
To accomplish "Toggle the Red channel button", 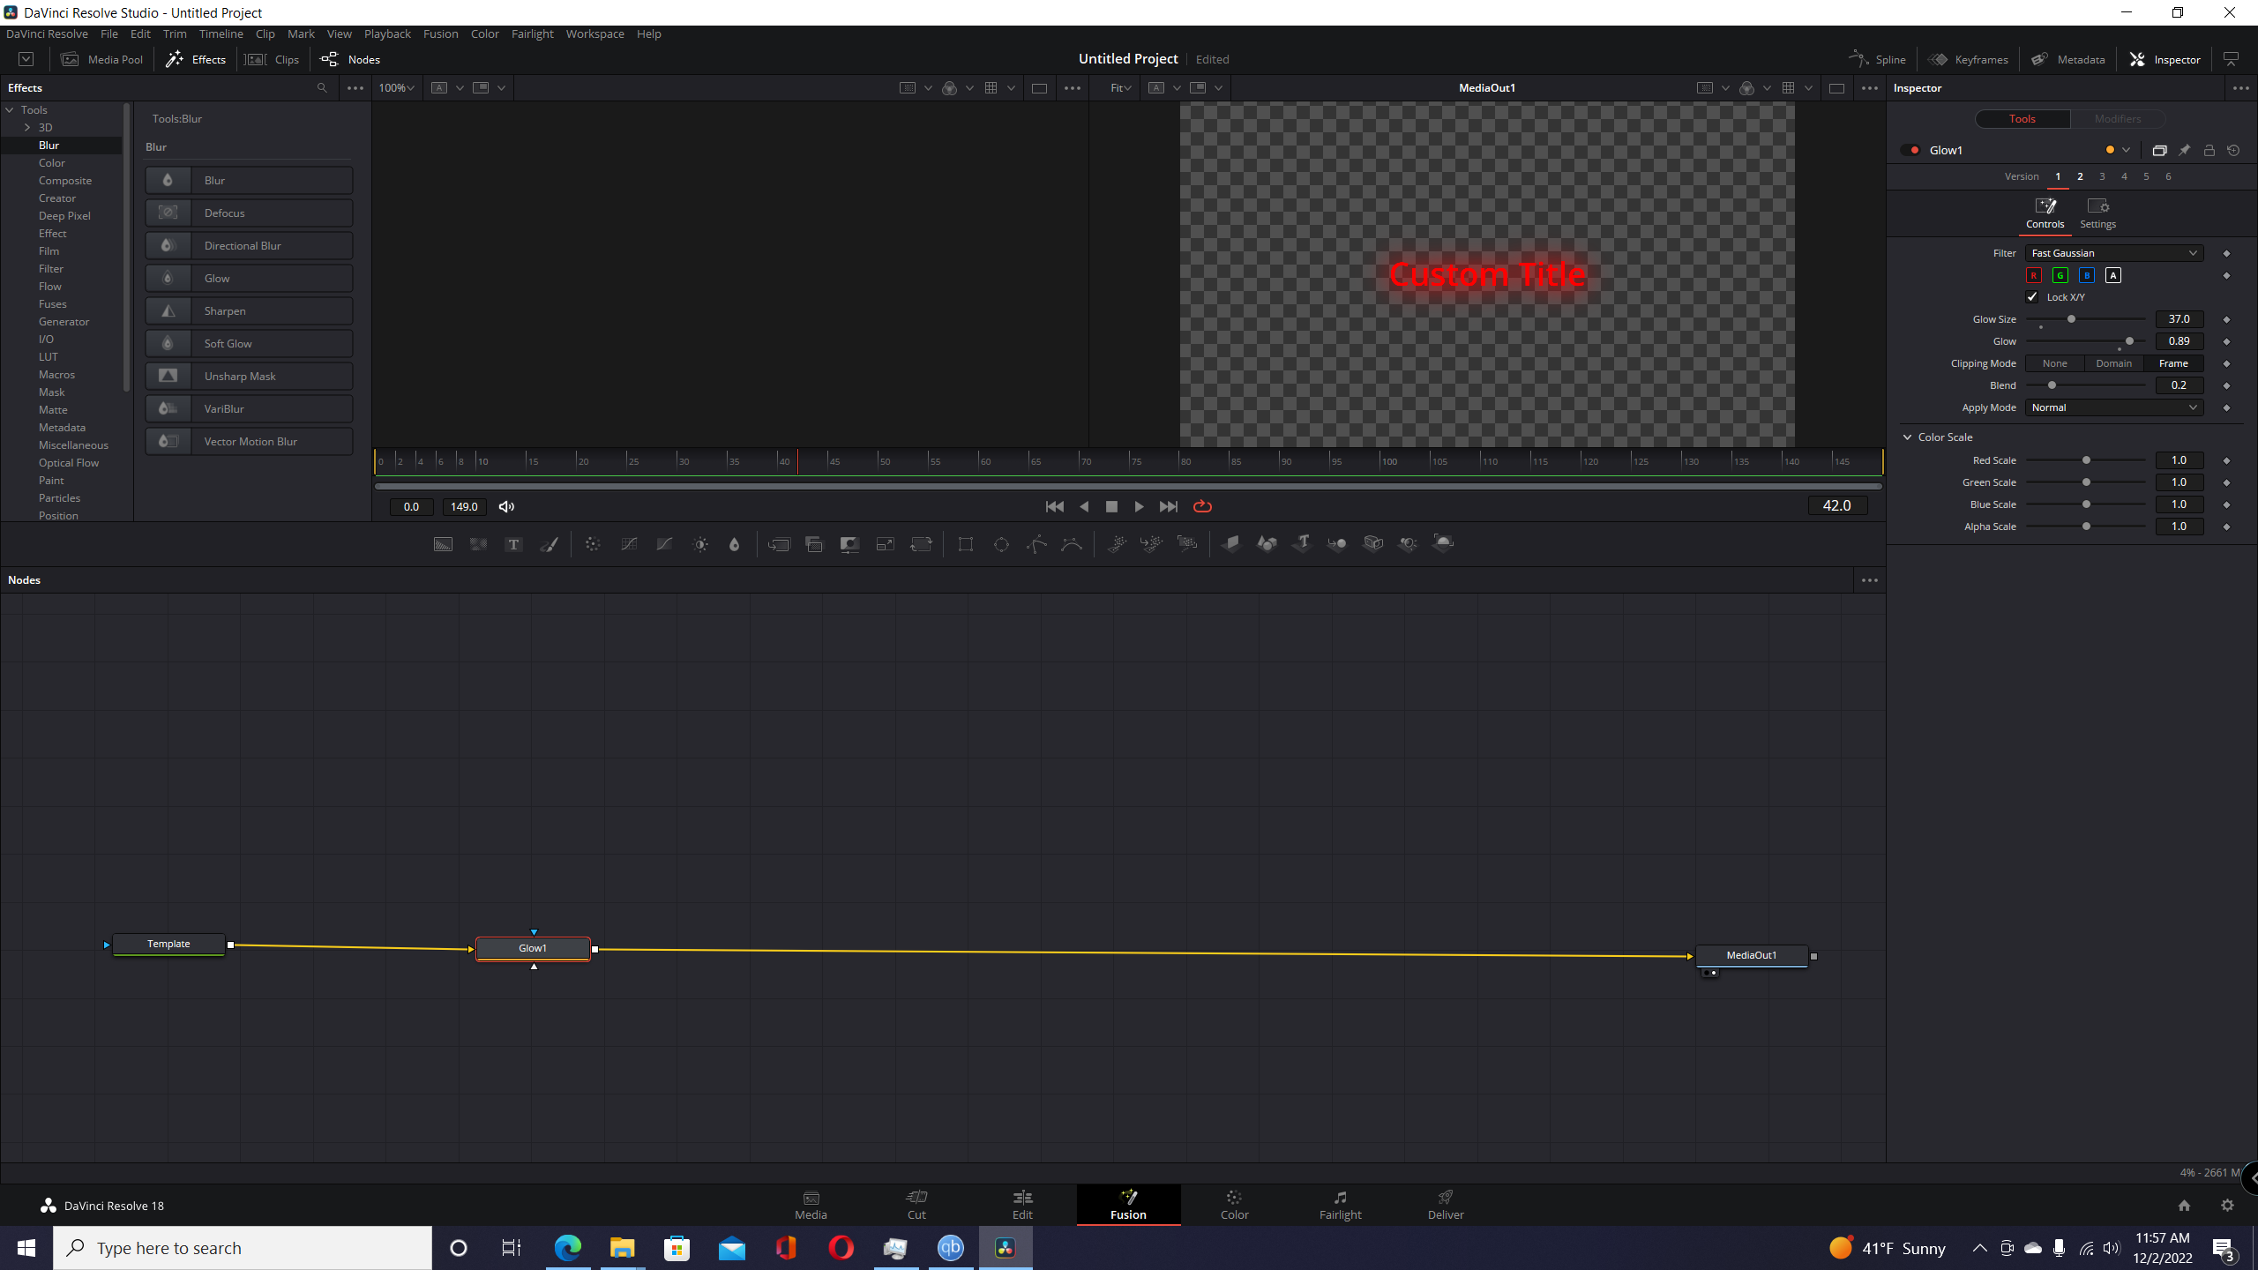I will click(x=2034, y=275).
